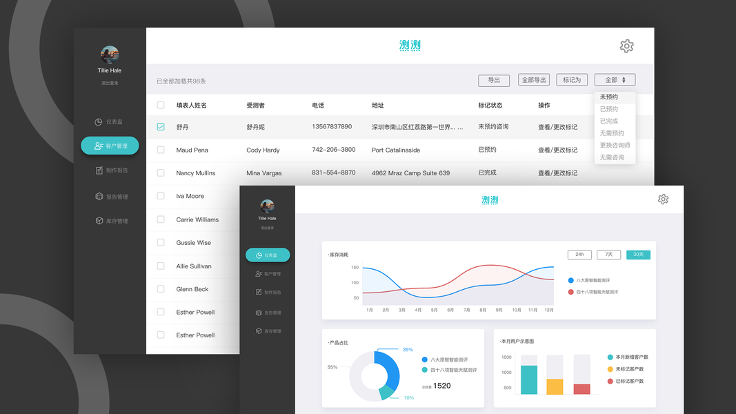This screenshot has height=414, width=736.
Task: Check the Maud Pena row checkbox
Action: (161, 150)
